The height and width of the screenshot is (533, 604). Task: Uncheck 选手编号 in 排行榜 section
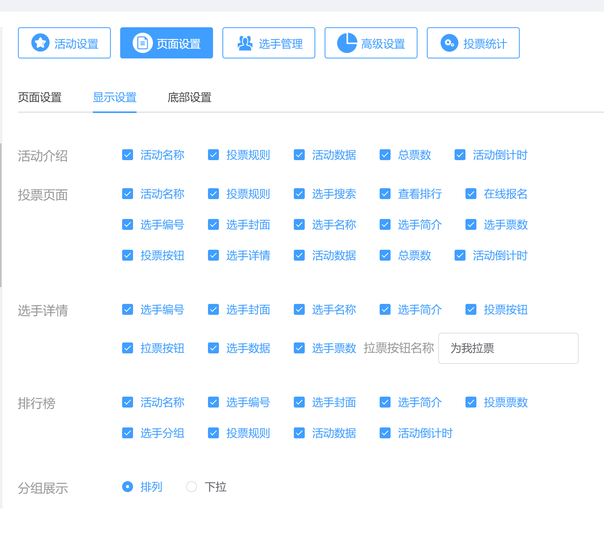(x=213, y=402)
